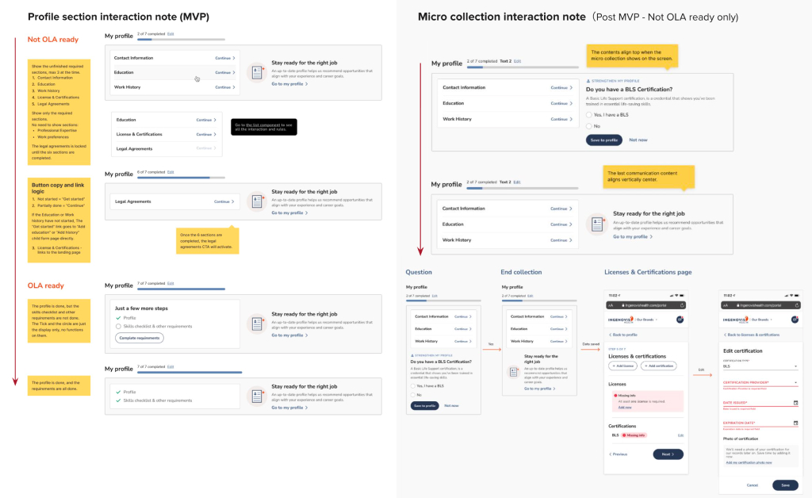Click the AA text size icon in Edit certification phone

(726, 305)
